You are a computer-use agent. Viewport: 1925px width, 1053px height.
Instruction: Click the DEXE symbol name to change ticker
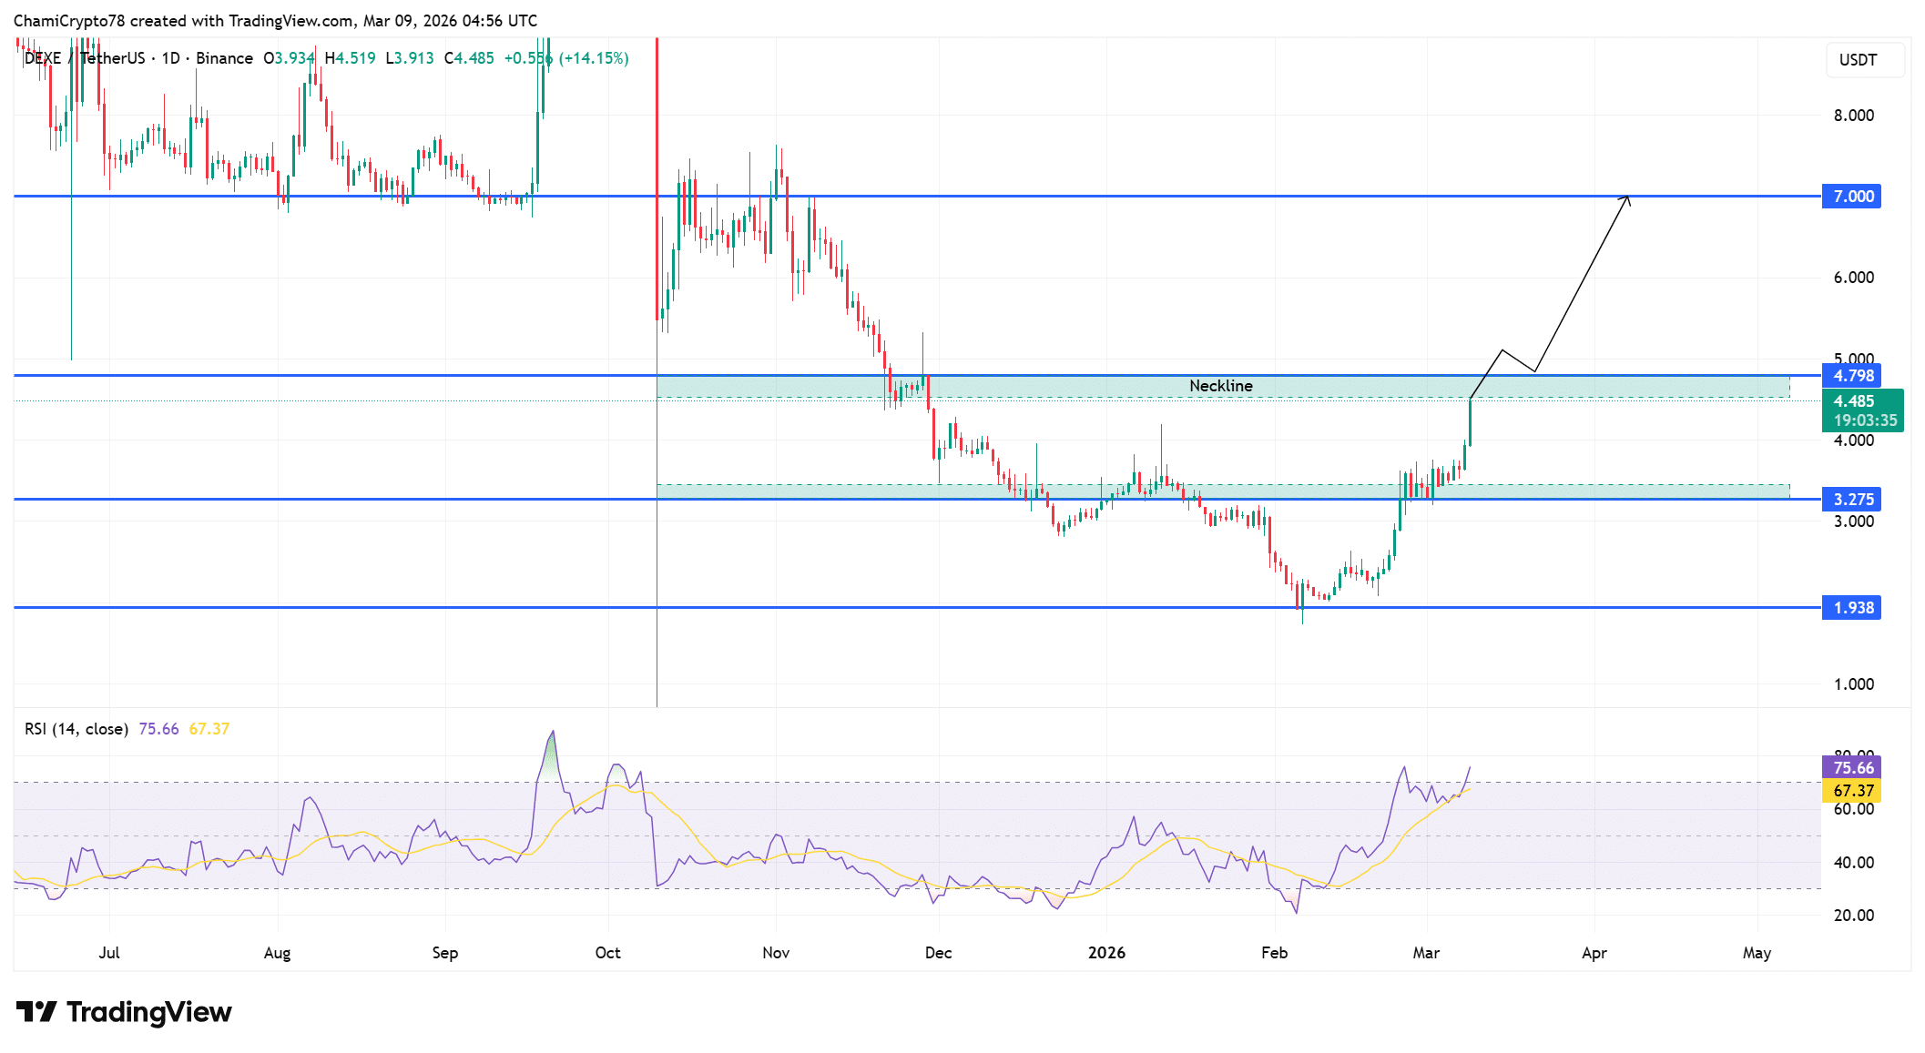[44, 57]
